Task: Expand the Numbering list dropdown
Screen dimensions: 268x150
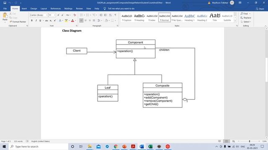Action: (x=90, y=15)
